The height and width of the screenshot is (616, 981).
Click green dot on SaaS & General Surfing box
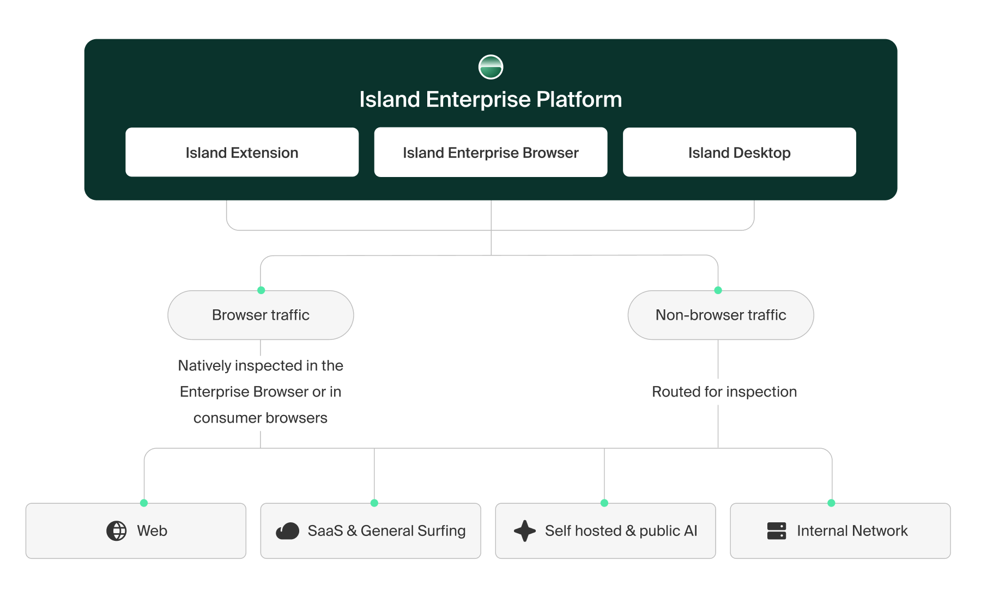374,503
